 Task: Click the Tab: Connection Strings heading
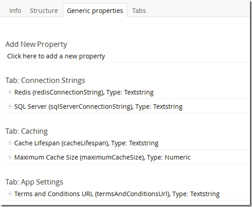(x=45, y=80)
